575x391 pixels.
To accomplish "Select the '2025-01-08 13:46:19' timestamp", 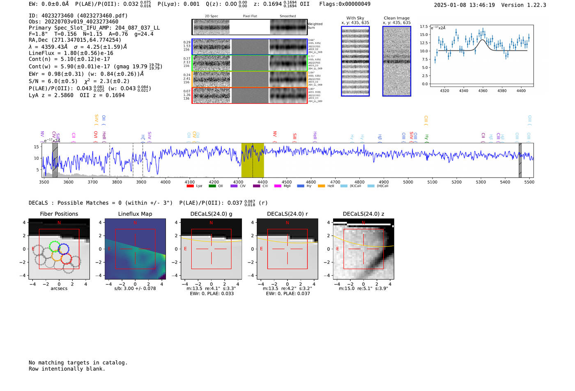I will pyautogui.click(x=464, y=5).
